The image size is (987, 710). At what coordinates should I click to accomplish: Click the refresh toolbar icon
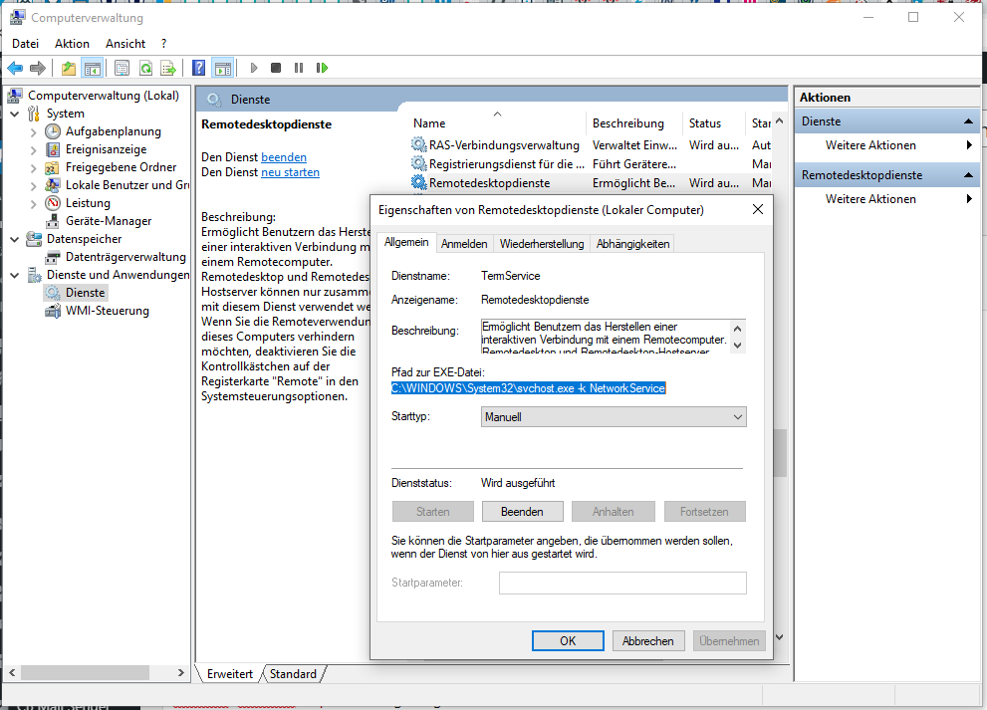(145, 68)
